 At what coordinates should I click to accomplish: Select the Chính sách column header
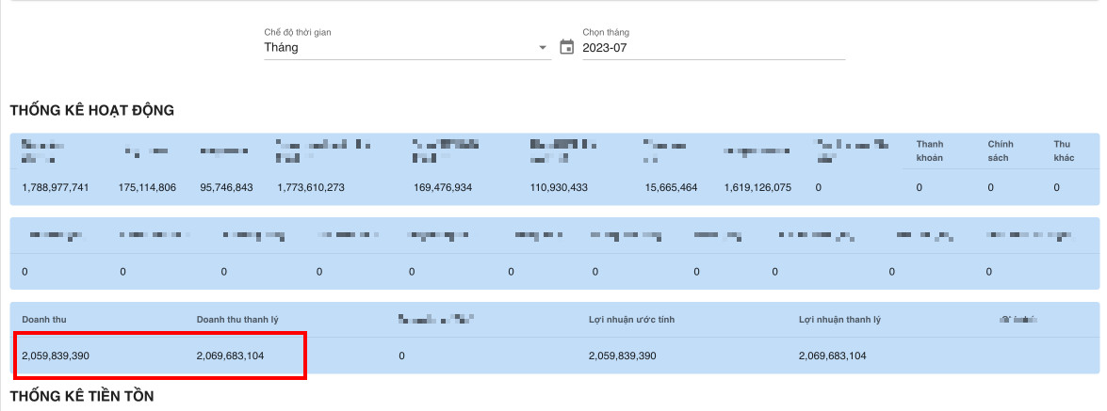point(1000,150)
